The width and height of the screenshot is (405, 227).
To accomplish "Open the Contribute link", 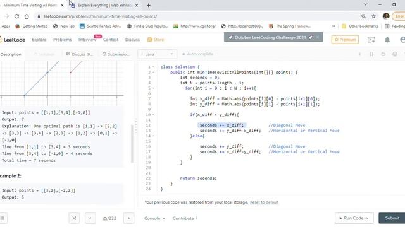I will (185, 218).
